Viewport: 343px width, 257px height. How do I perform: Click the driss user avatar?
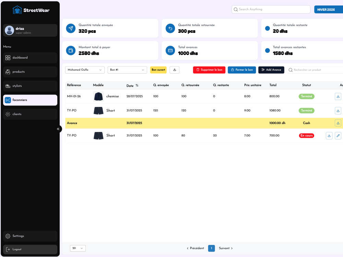[9, 30]
